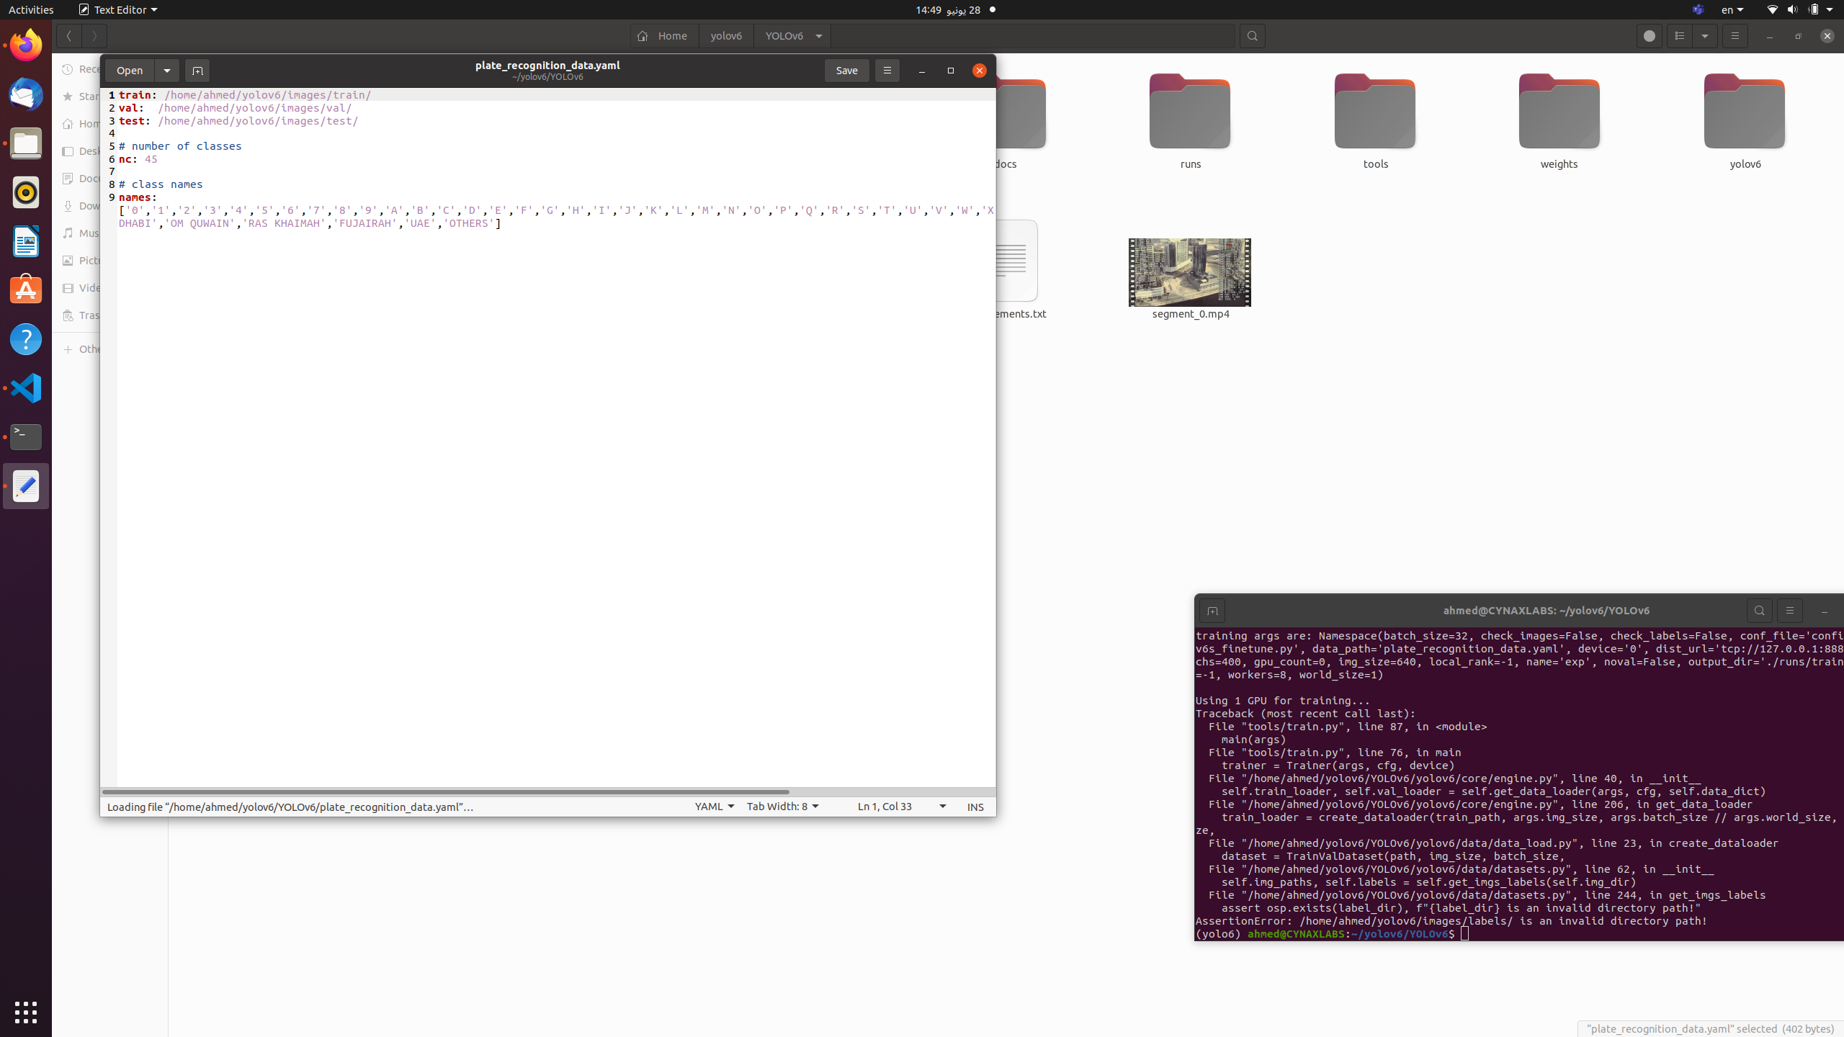Switch Files to list view
Screen dimensions: 1844x1037
1678,35
